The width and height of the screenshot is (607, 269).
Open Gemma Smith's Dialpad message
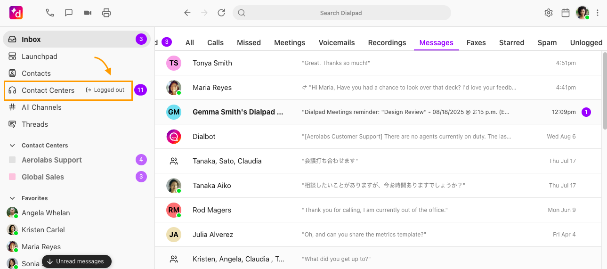[x=378, y=112]
